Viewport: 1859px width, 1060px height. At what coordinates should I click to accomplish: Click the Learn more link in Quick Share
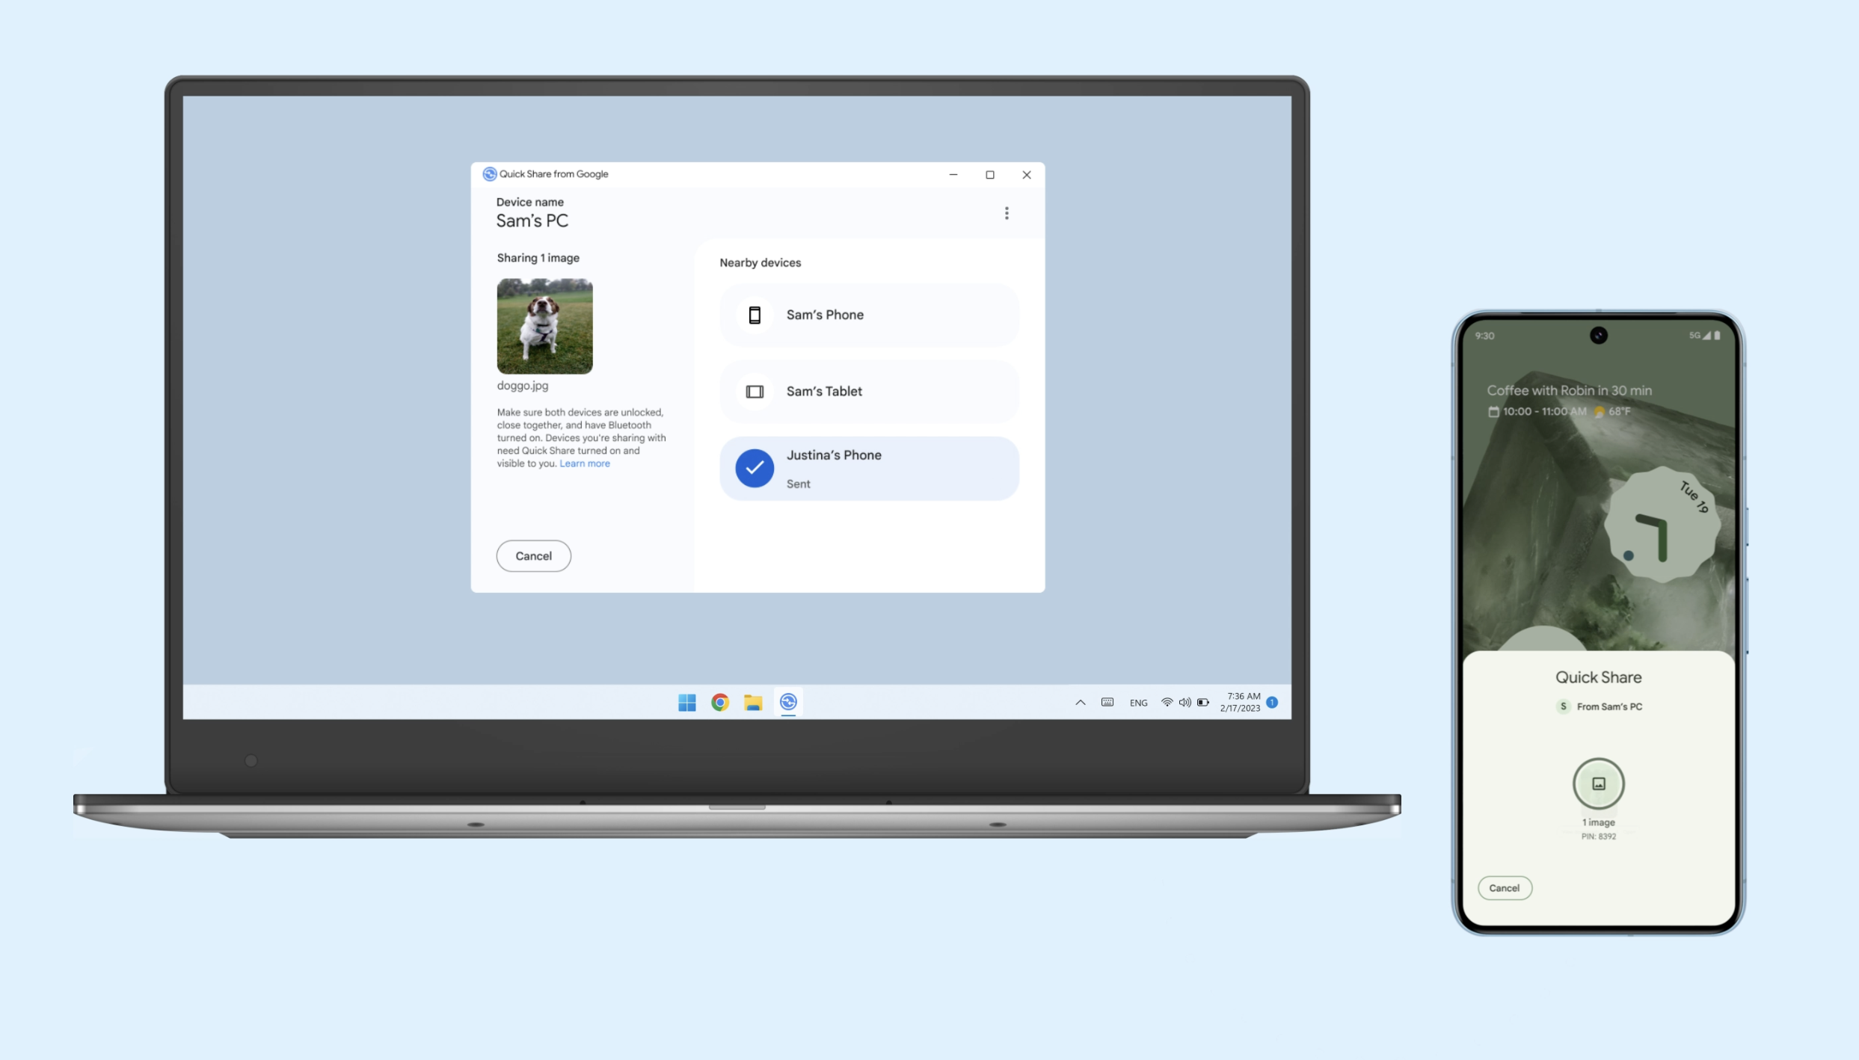pos(585,463)
